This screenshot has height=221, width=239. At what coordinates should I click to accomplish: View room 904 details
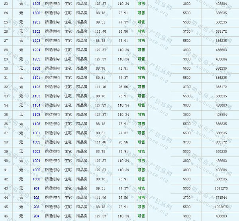point(36,216)
